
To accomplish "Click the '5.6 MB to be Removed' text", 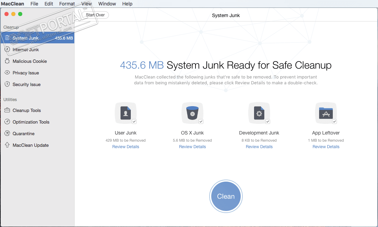I will point(192,140).
